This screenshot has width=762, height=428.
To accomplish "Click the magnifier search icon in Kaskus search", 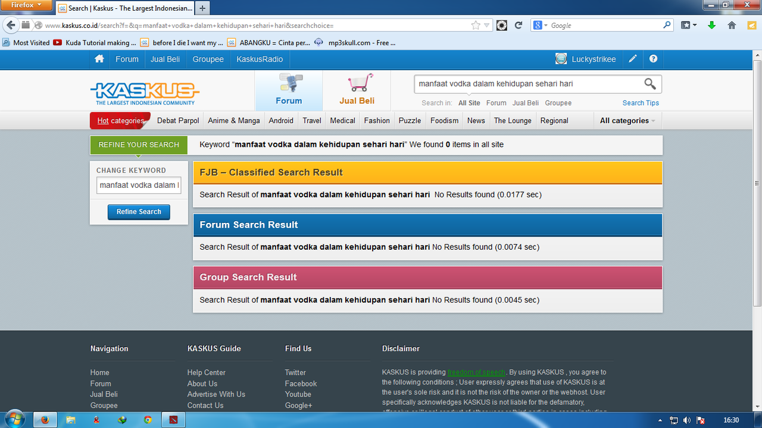I will click(650, 84).
